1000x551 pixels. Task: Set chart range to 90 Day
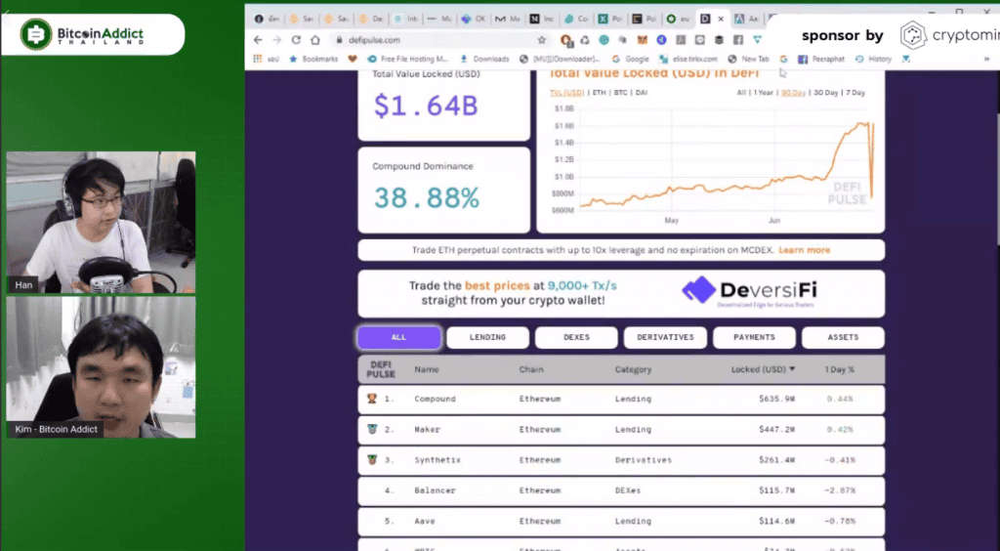click(x=793, y=93)
